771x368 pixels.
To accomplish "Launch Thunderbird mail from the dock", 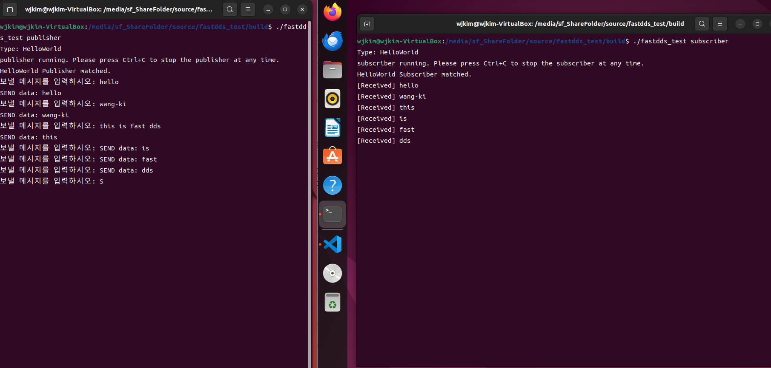I will click(x=332, y=41).
